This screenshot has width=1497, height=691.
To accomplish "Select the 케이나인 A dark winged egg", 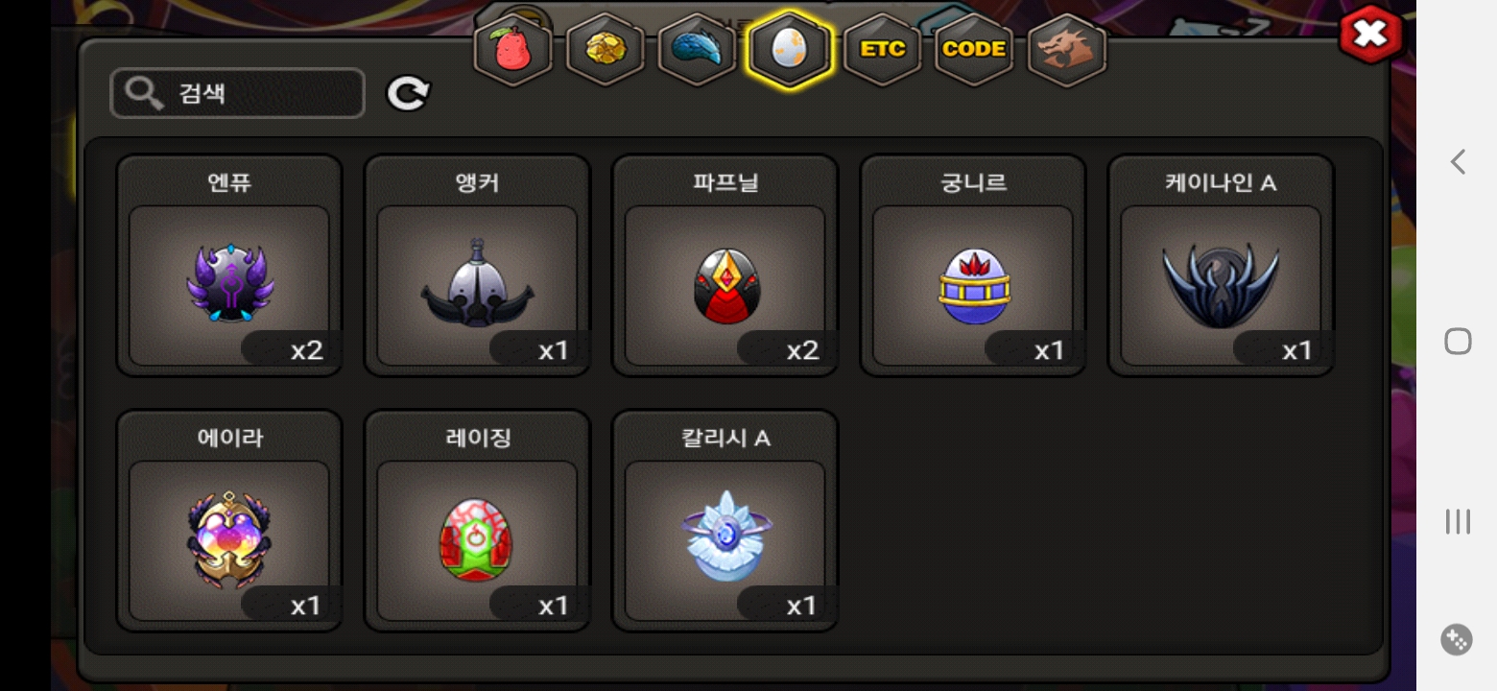I will click(x=1221, y=266).
